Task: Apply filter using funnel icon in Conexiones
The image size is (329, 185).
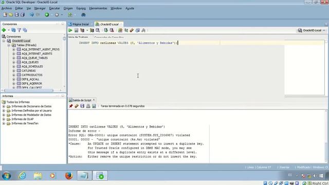Action: pos(19,30)
